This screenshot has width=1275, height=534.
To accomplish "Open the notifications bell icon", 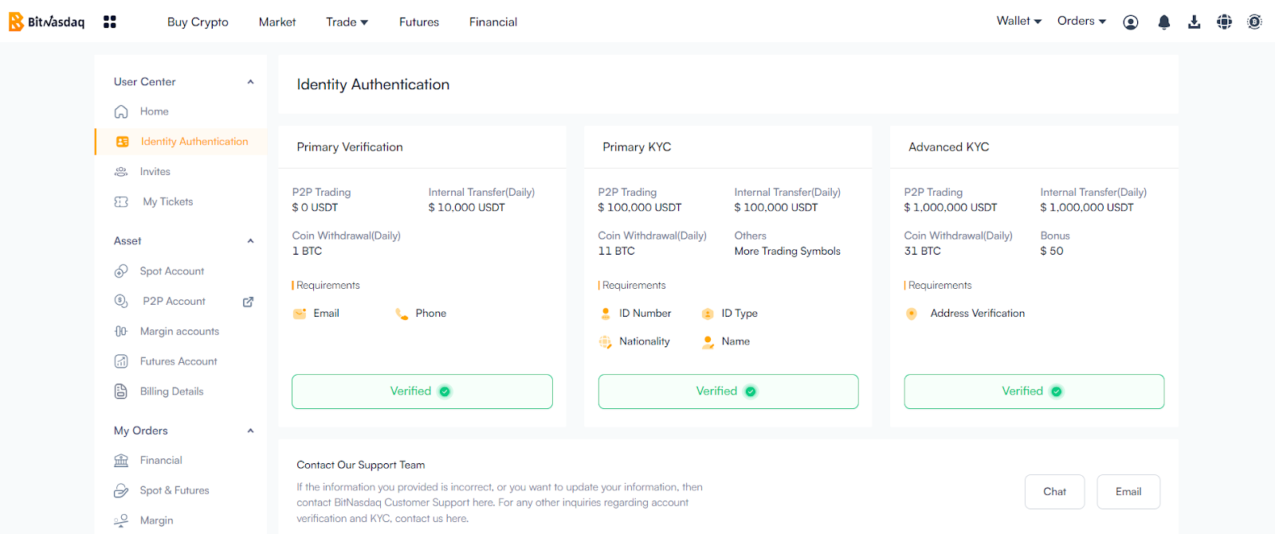I will pyautogui.click(x=1164, y=22).
